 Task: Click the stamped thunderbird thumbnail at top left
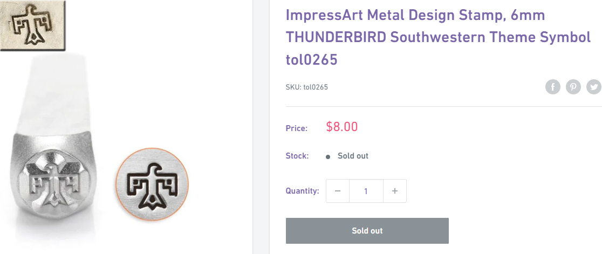point(33,25)
